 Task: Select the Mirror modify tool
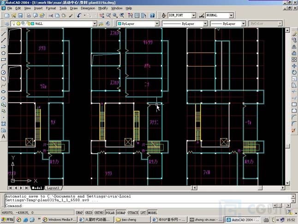tap(294, 47)
